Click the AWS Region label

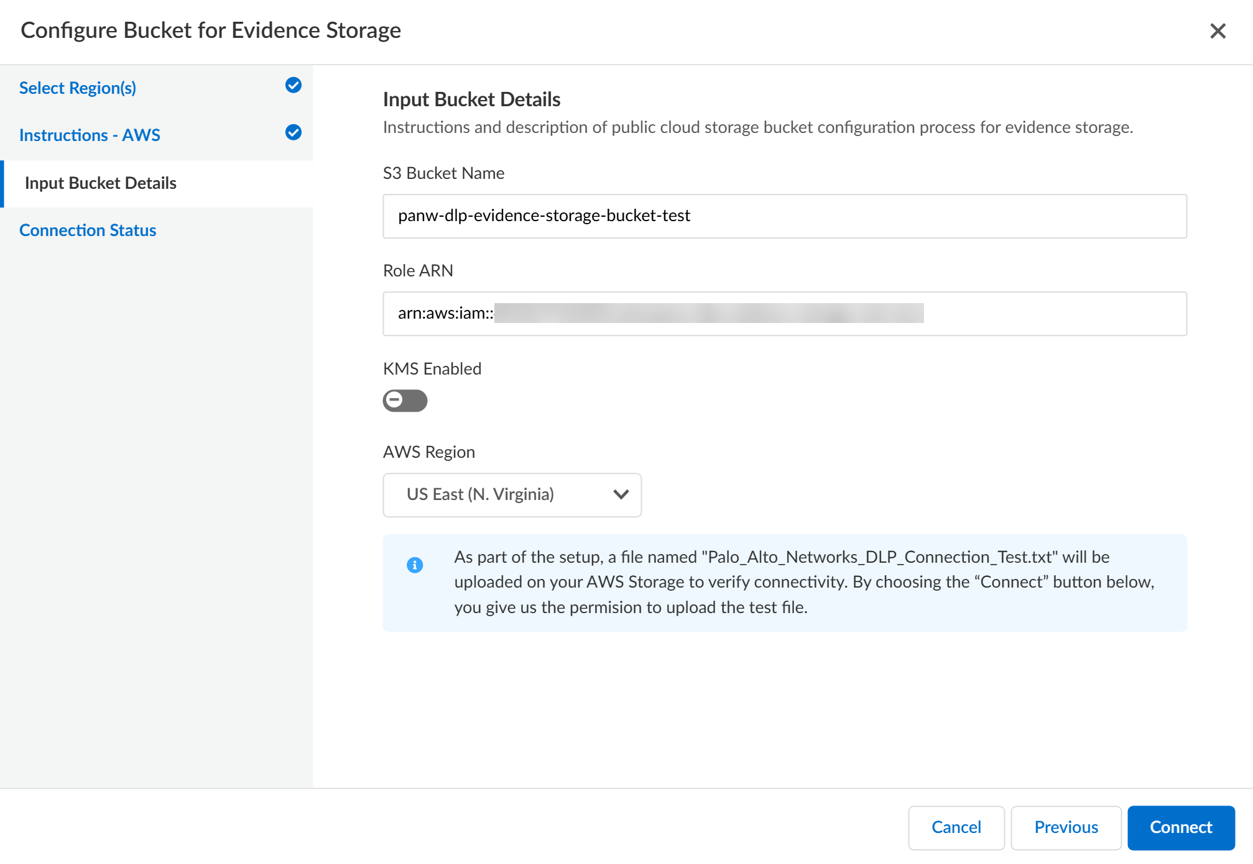click(428, 452)
